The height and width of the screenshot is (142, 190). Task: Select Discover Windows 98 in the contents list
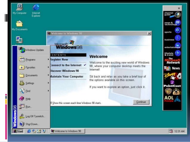64,71
